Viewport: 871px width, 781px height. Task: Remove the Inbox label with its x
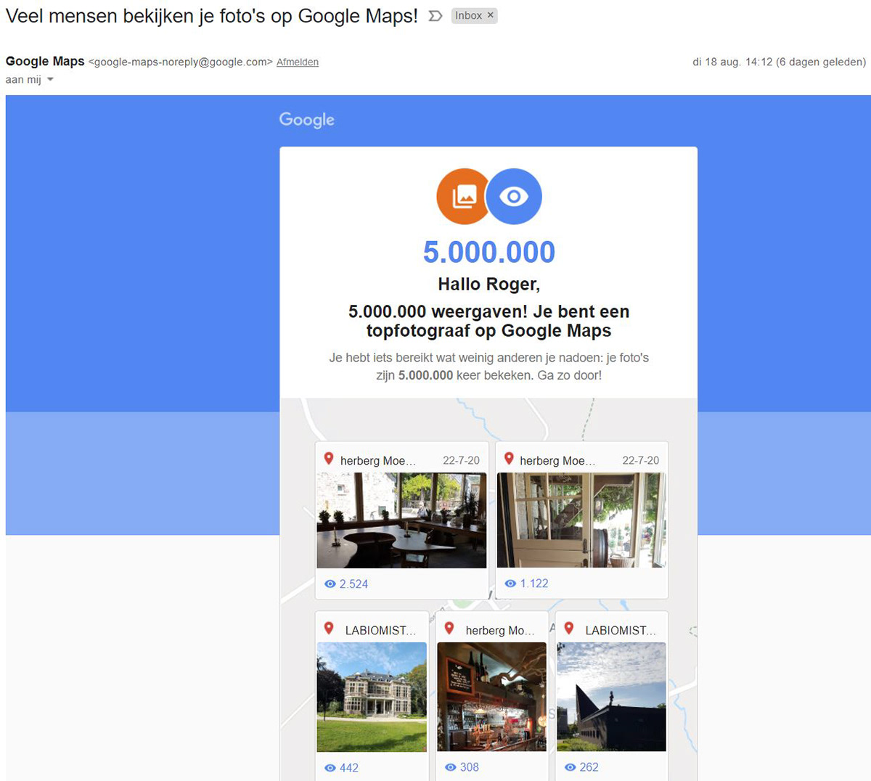(491, 15)
